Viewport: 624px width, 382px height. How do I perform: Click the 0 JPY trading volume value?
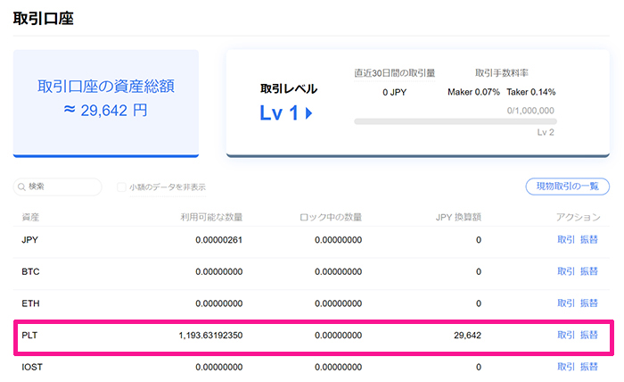point(394,93)
